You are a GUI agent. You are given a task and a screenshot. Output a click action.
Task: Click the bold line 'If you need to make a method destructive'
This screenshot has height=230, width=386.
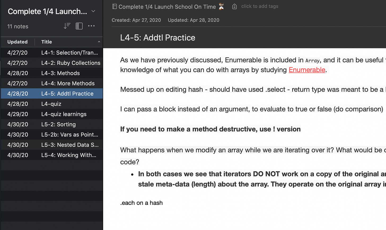[x=210, y=129]
